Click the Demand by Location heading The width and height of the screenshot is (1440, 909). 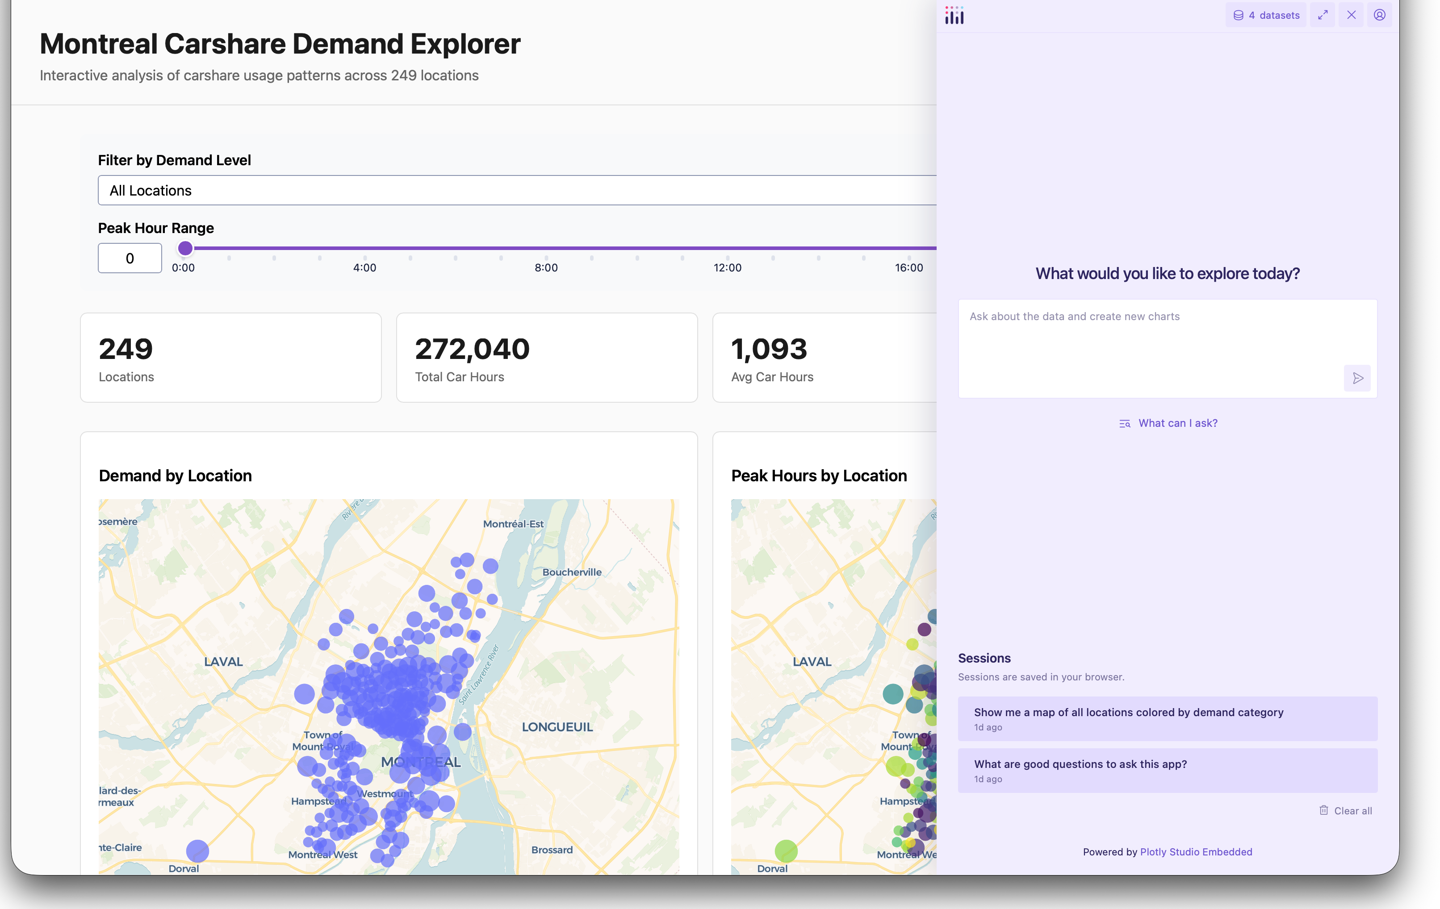(175, 476)
